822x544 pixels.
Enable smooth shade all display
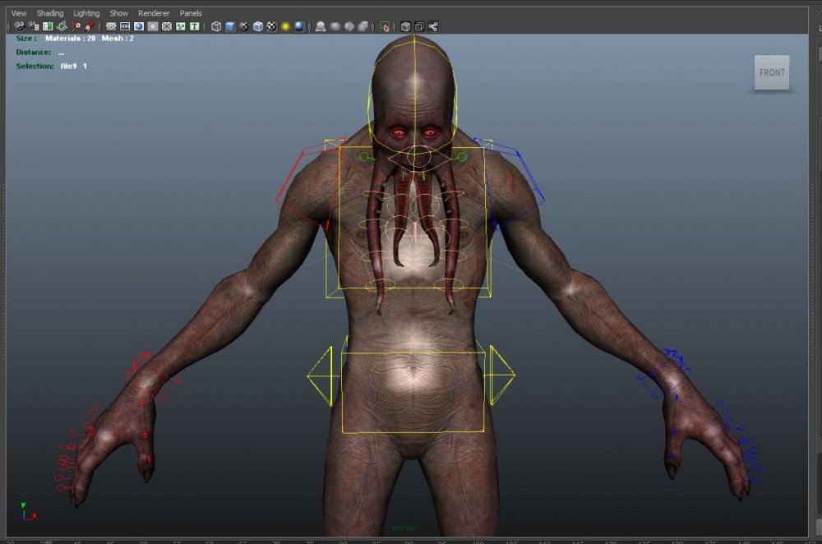pos(230,26)
